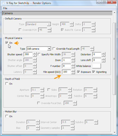Increase Shutter speed with up arrow
The width and height of the screenshot is (118, 136).
click(x=35, y=53)
